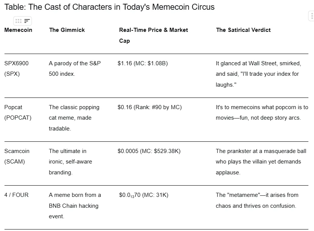This screenshot has height=231, width=314.
Task: Click the table title about the Memecoin Circus
Action: coord(109,7)
